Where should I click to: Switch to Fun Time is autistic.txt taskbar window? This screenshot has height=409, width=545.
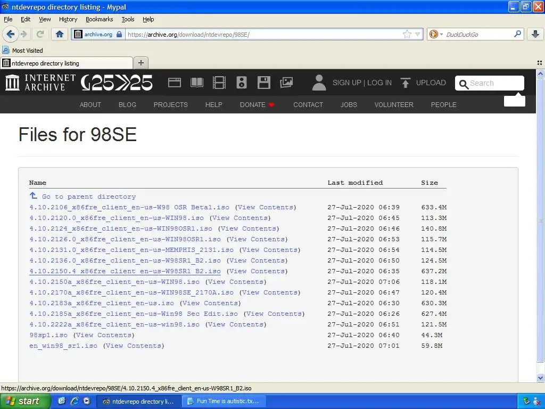pos(224,401)
